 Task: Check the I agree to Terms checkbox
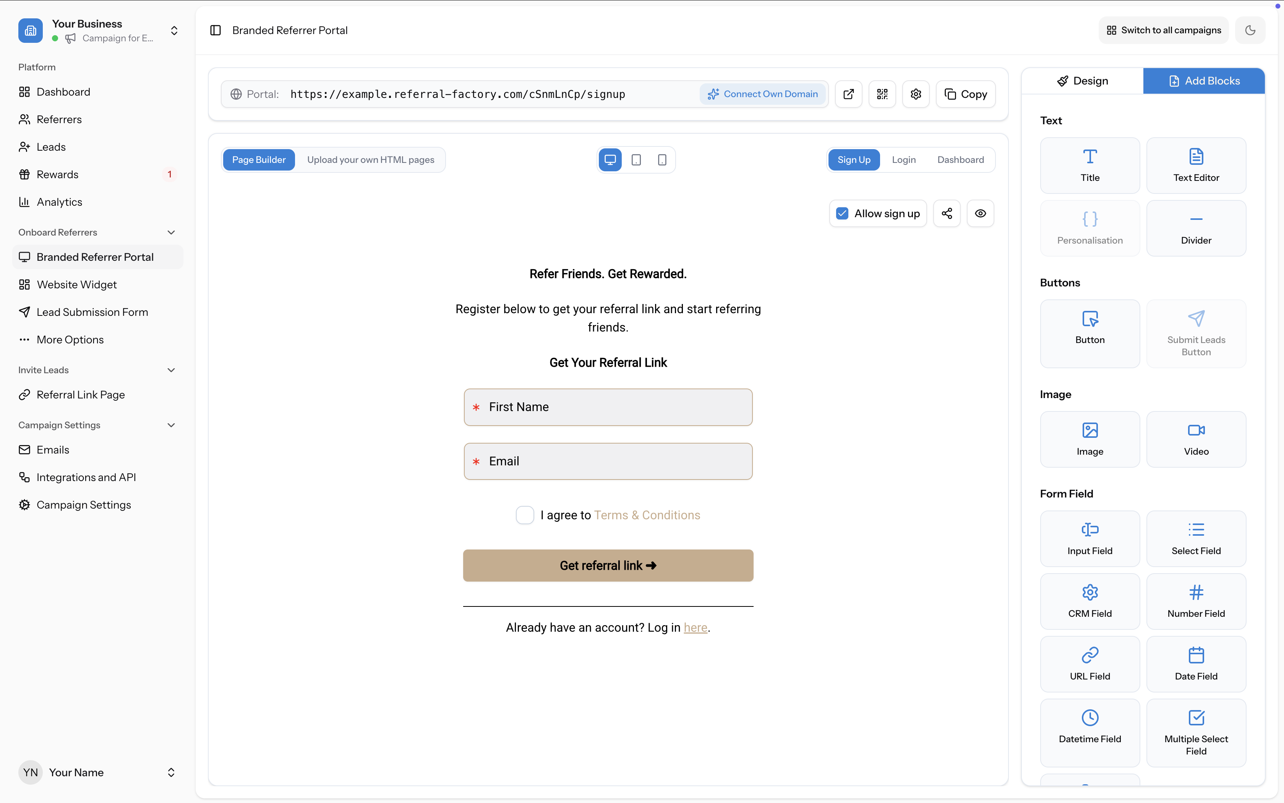point(525,515)
